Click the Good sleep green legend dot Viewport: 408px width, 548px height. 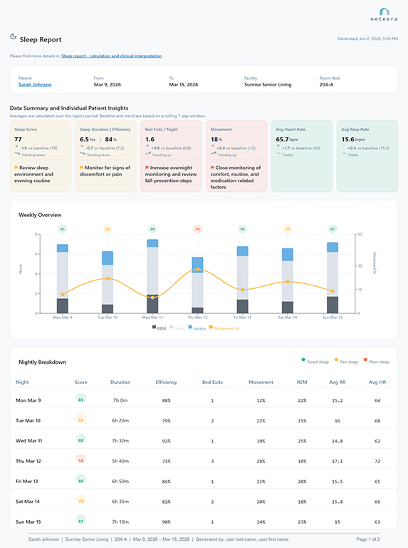[303, 360]
